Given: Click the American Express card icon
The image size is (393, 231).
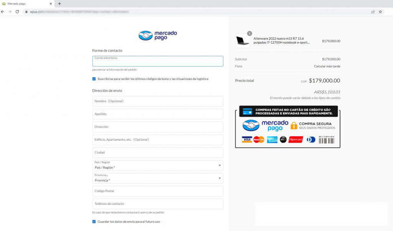Looking at the screenshot, I should click(x=272, y=139).
